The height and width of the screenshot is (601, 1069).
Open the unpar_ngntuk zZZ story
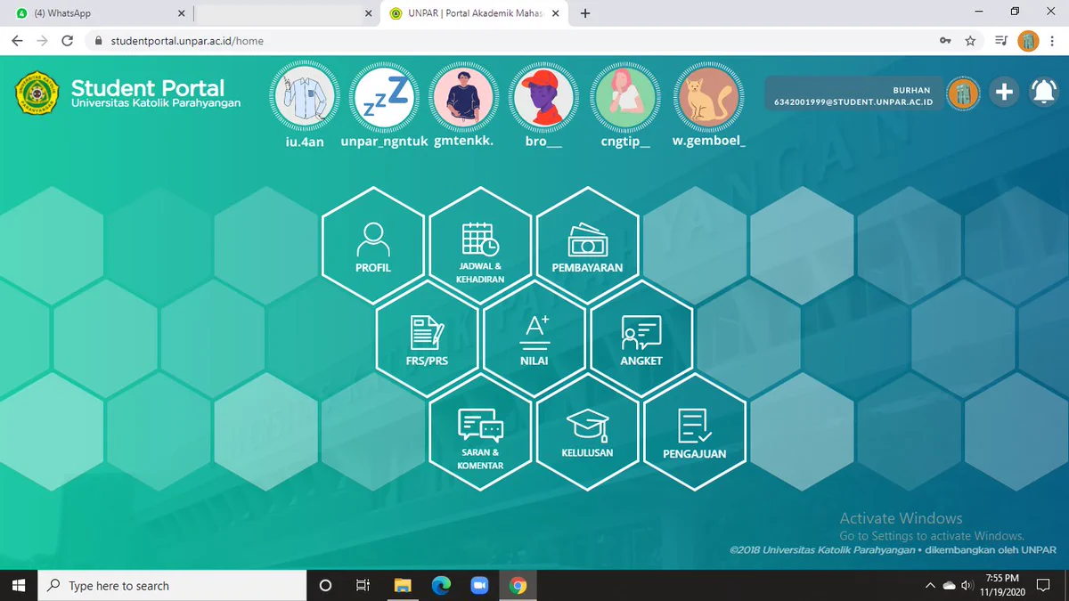[x=385, y=96]
